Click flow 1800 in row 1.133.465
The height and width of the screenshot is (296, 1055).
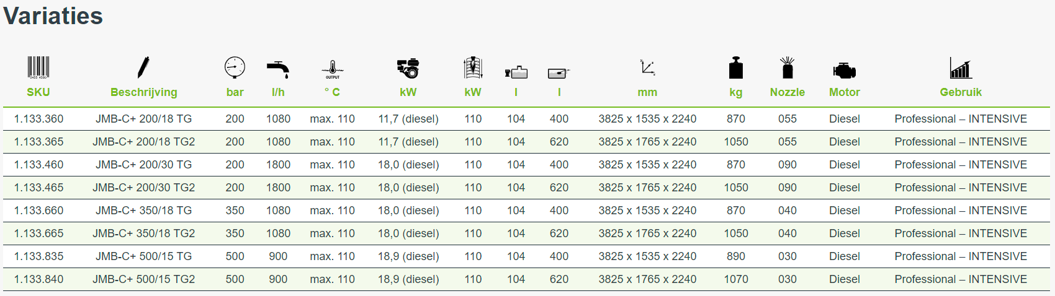pyautogui.click(x=278, y=188)
